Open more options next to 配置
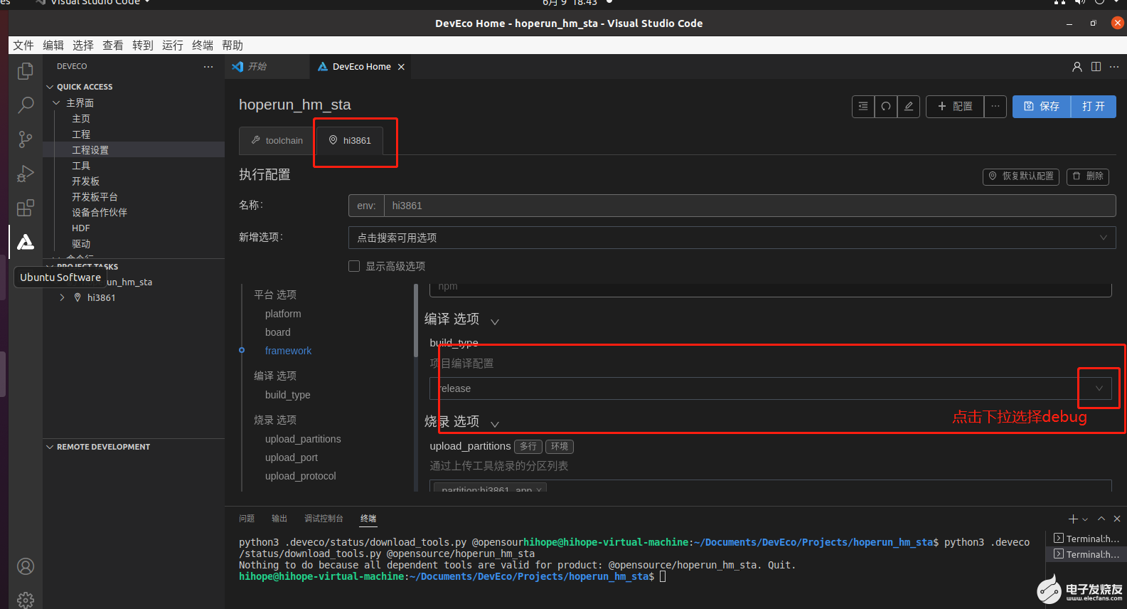This screenshot has width=1127, height=609. coord(995,106)
